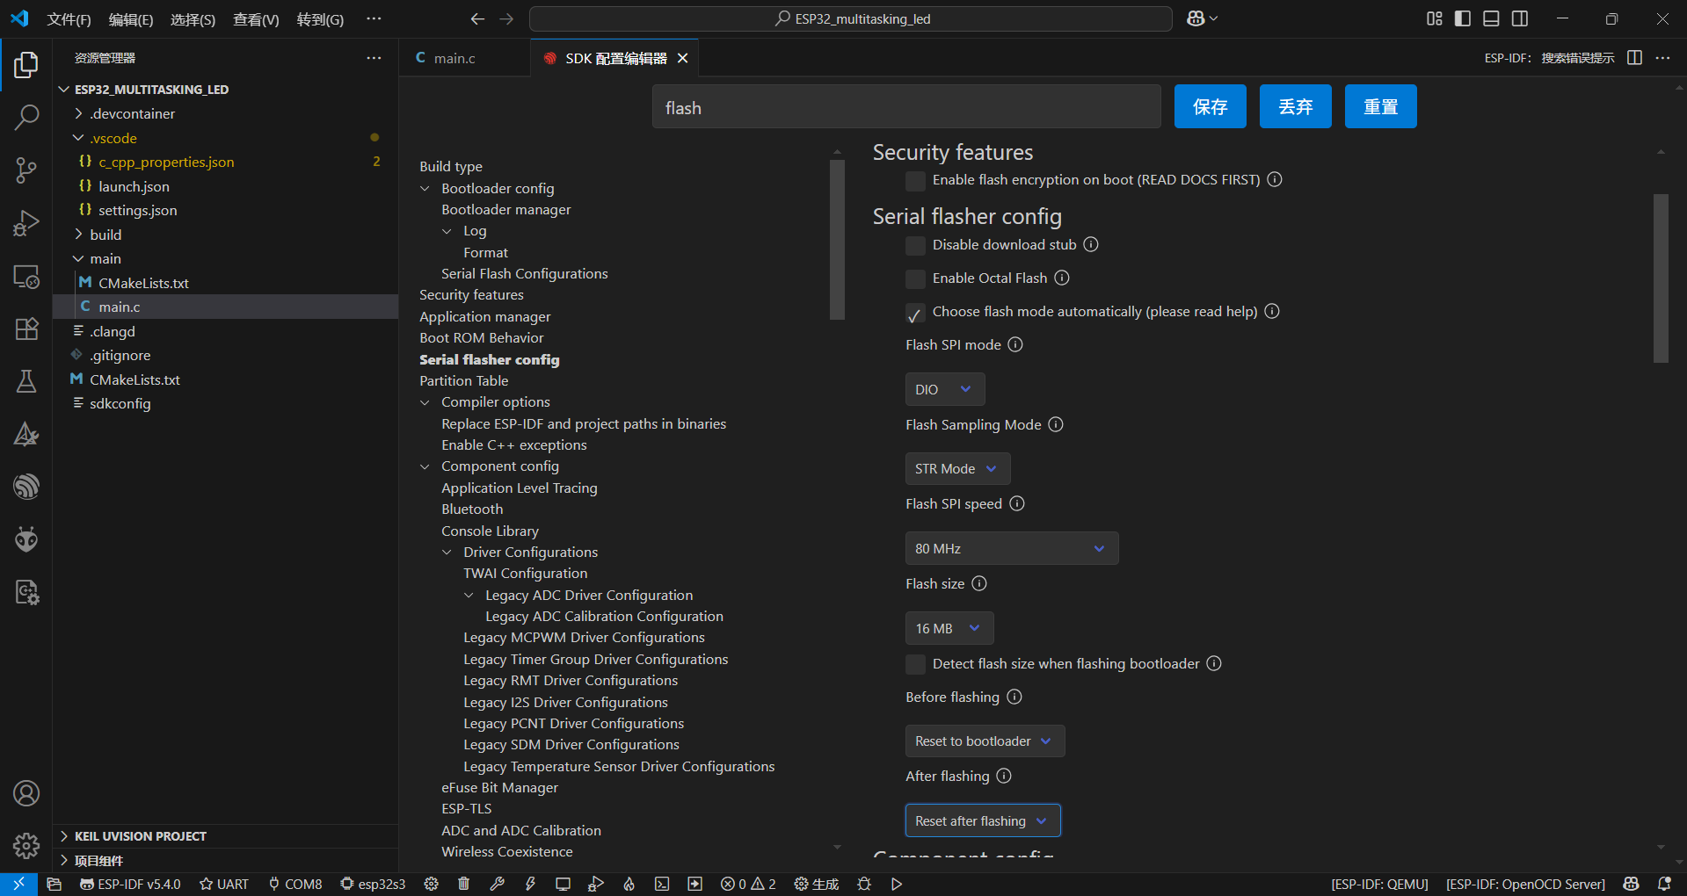1687x896 pixels.
Task: Select esp32s3 target in status bar
Action: coord(373,884)
